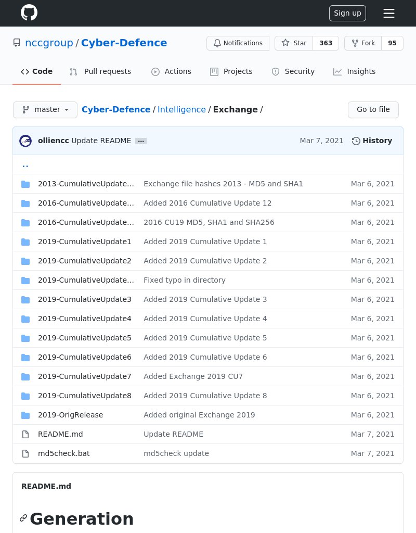Click the repository book icon beside nccgroup
Image resolution: width=416 pixels, height=533 pixels.
click(x=17, y=43)
